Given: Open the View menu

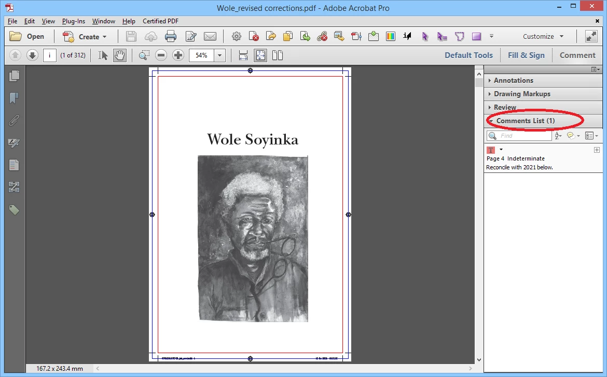Looking at the screenshot, I should point(48,21).
